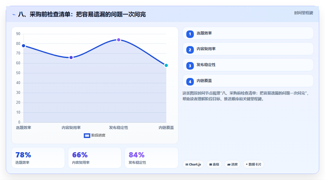Click the 内容复用率 x-axis label
Image resolution: width=325 pixels, height=180 pixels.
(x=71, y=128)
